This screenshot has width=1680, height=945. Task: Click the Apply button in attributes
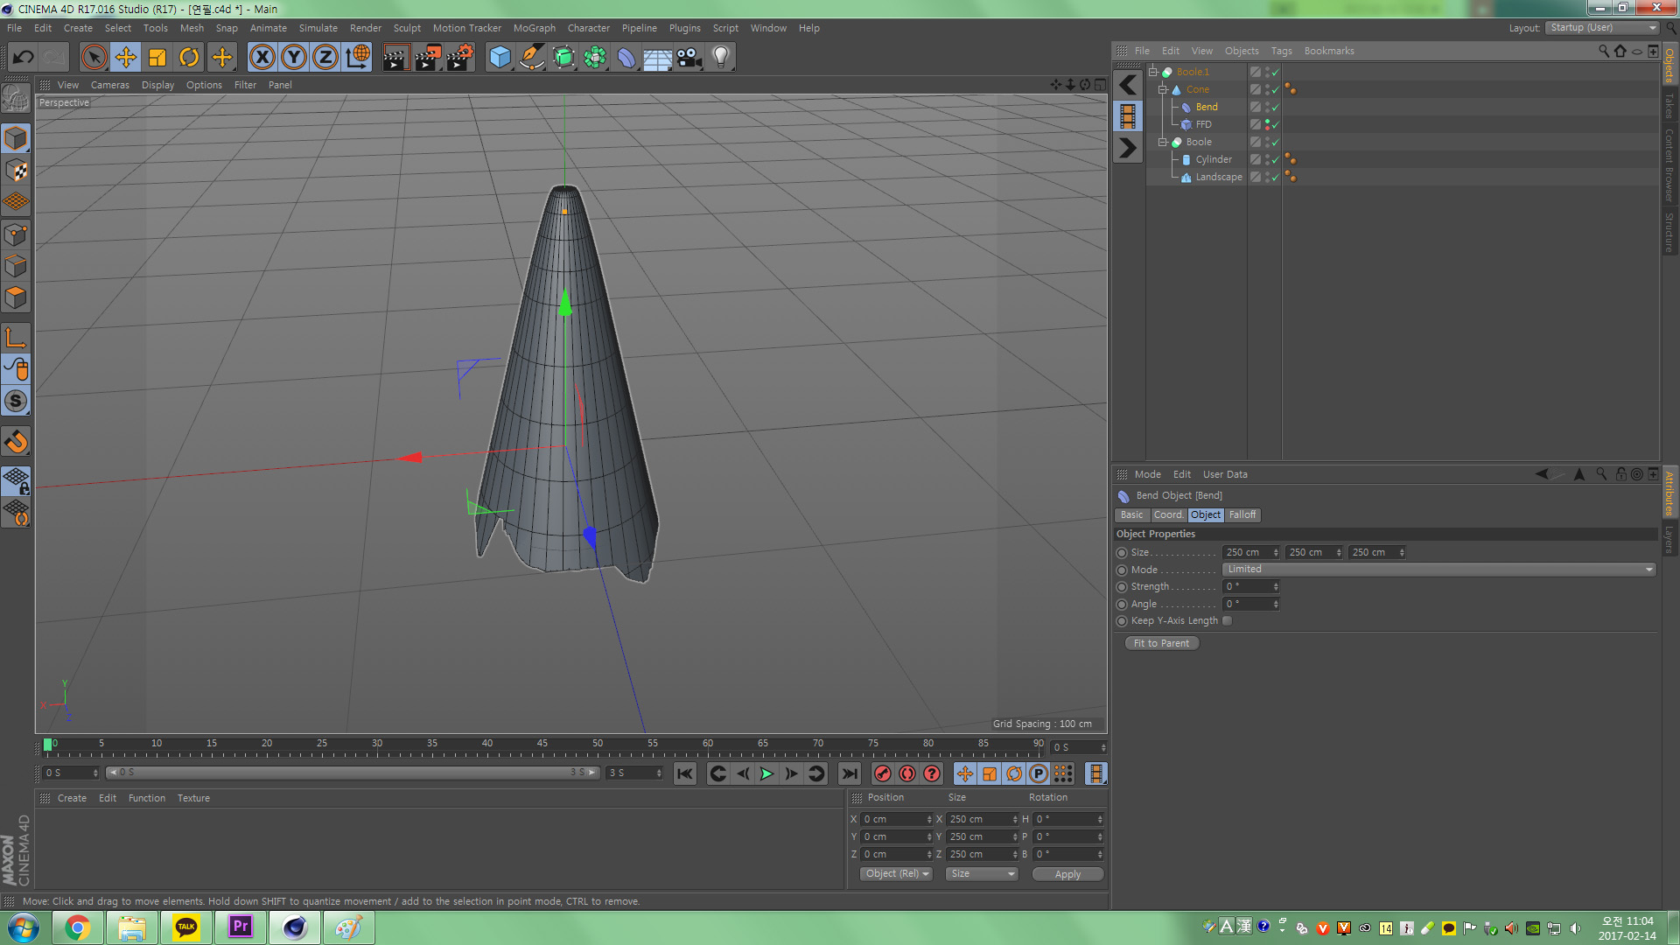click(1066, 873)
